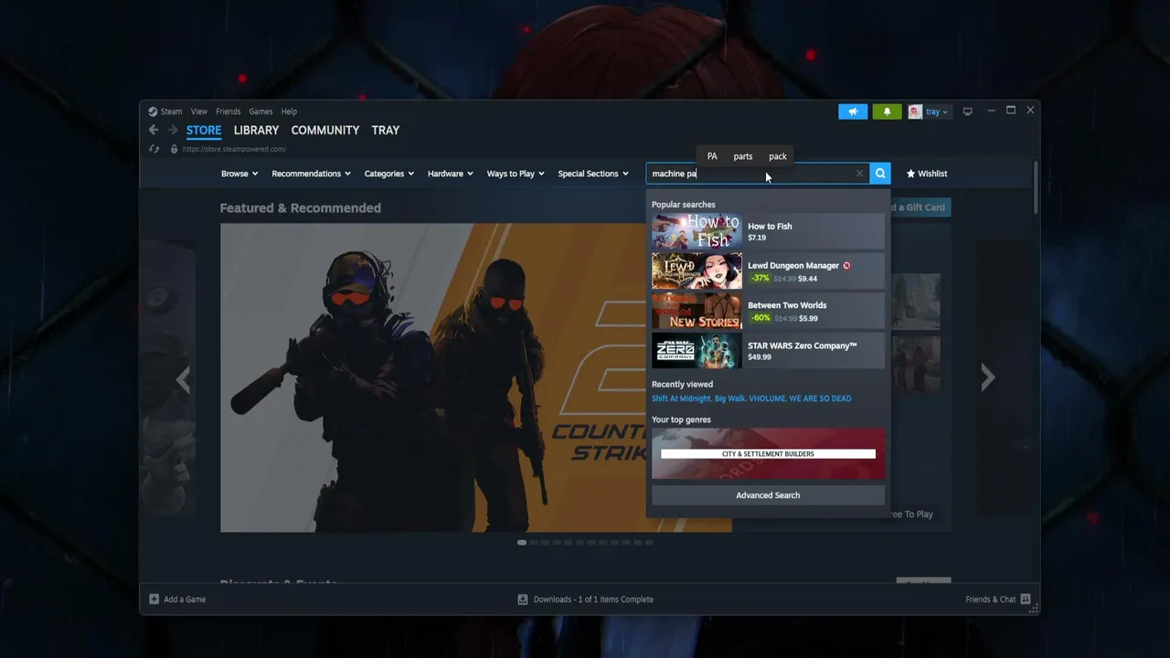Open the Help menu
Image resolution: width=1170 pixels, height=658 pixels.
pos(289,111)
